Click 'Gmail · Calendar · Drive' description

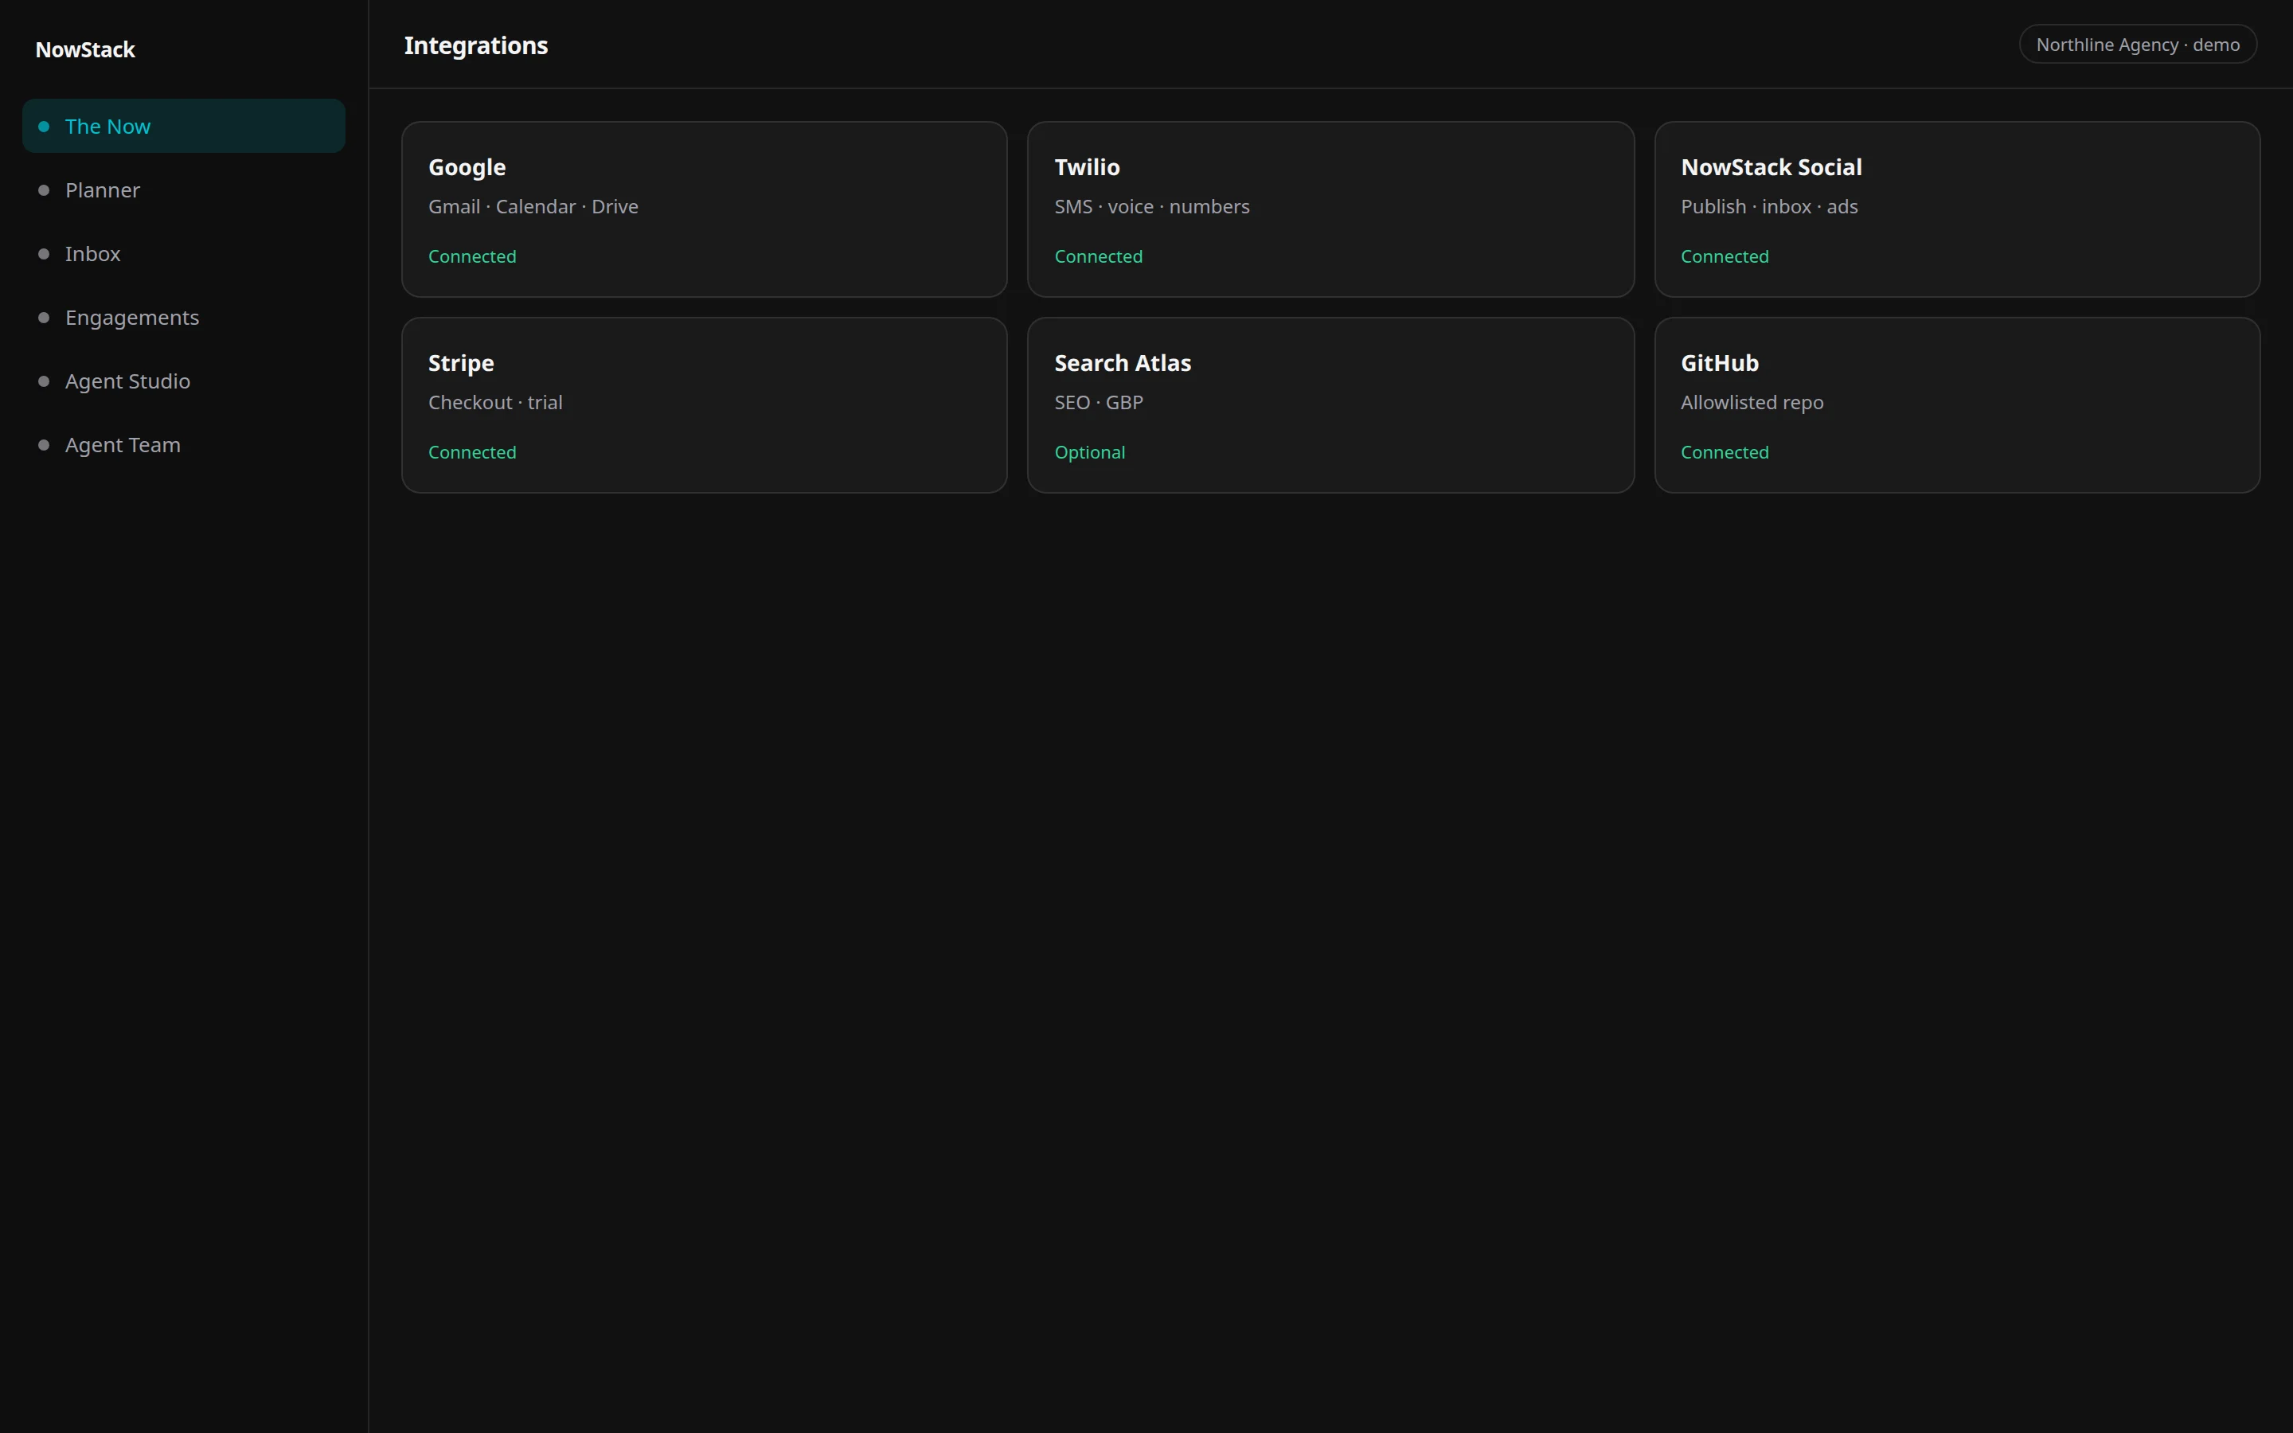(x=533, y=207)
